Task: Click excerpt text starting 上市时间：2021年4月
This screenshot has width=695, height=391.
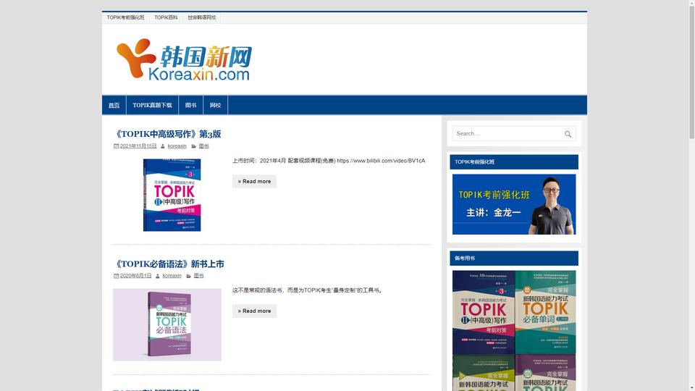Action: tap(329, 161)
